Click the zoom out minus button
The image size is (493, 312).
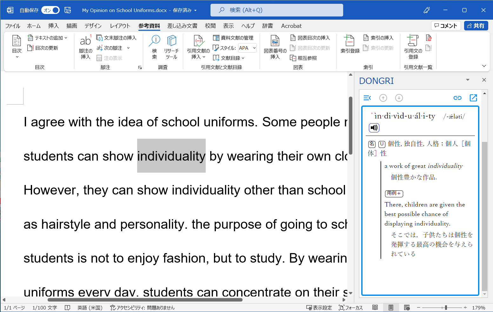pyautogui.click(x=418, y=308)
